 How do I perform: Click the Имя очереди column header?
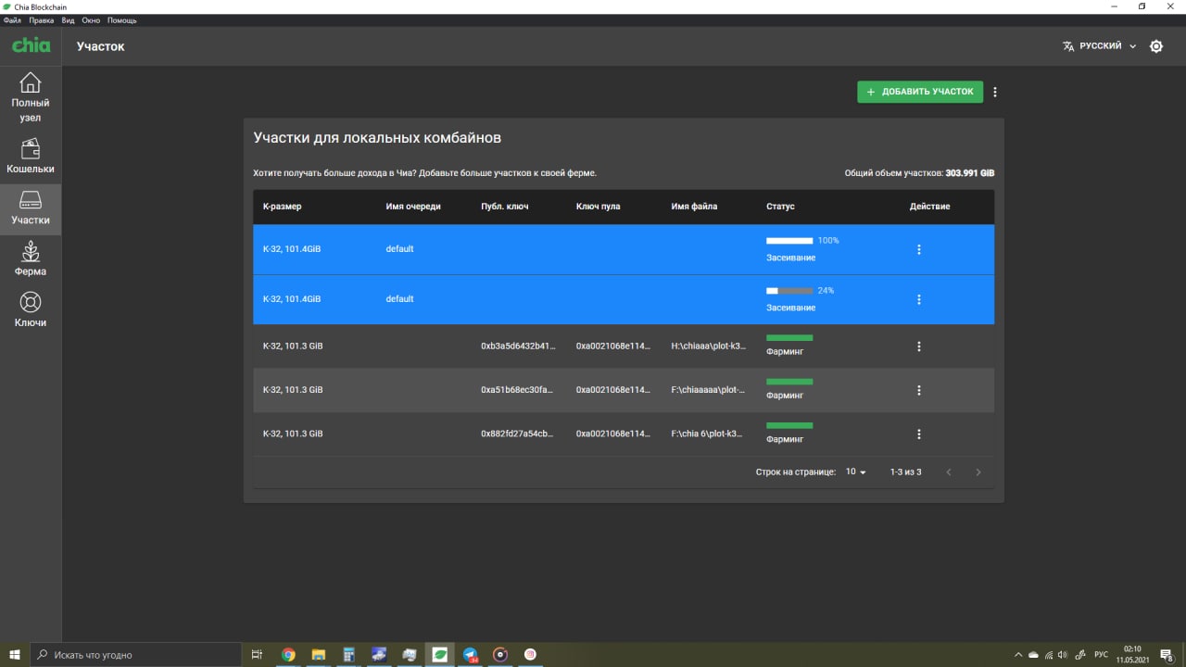pos(413,207)
